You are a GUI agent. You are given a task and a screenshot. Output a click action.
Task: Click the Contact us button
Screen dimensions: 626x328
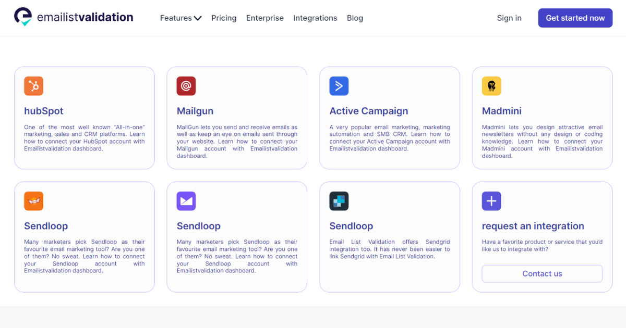click(x=542, y=274)
